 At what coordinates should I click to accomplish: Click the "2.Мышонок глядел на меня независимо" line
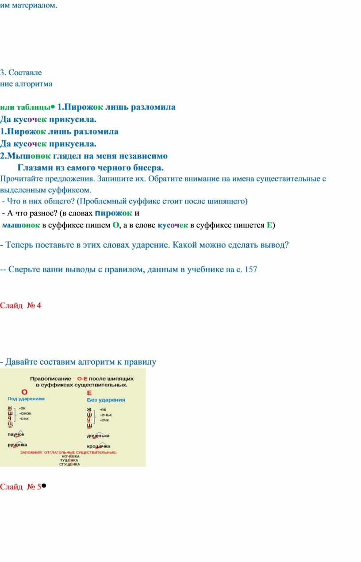point(84,156)
